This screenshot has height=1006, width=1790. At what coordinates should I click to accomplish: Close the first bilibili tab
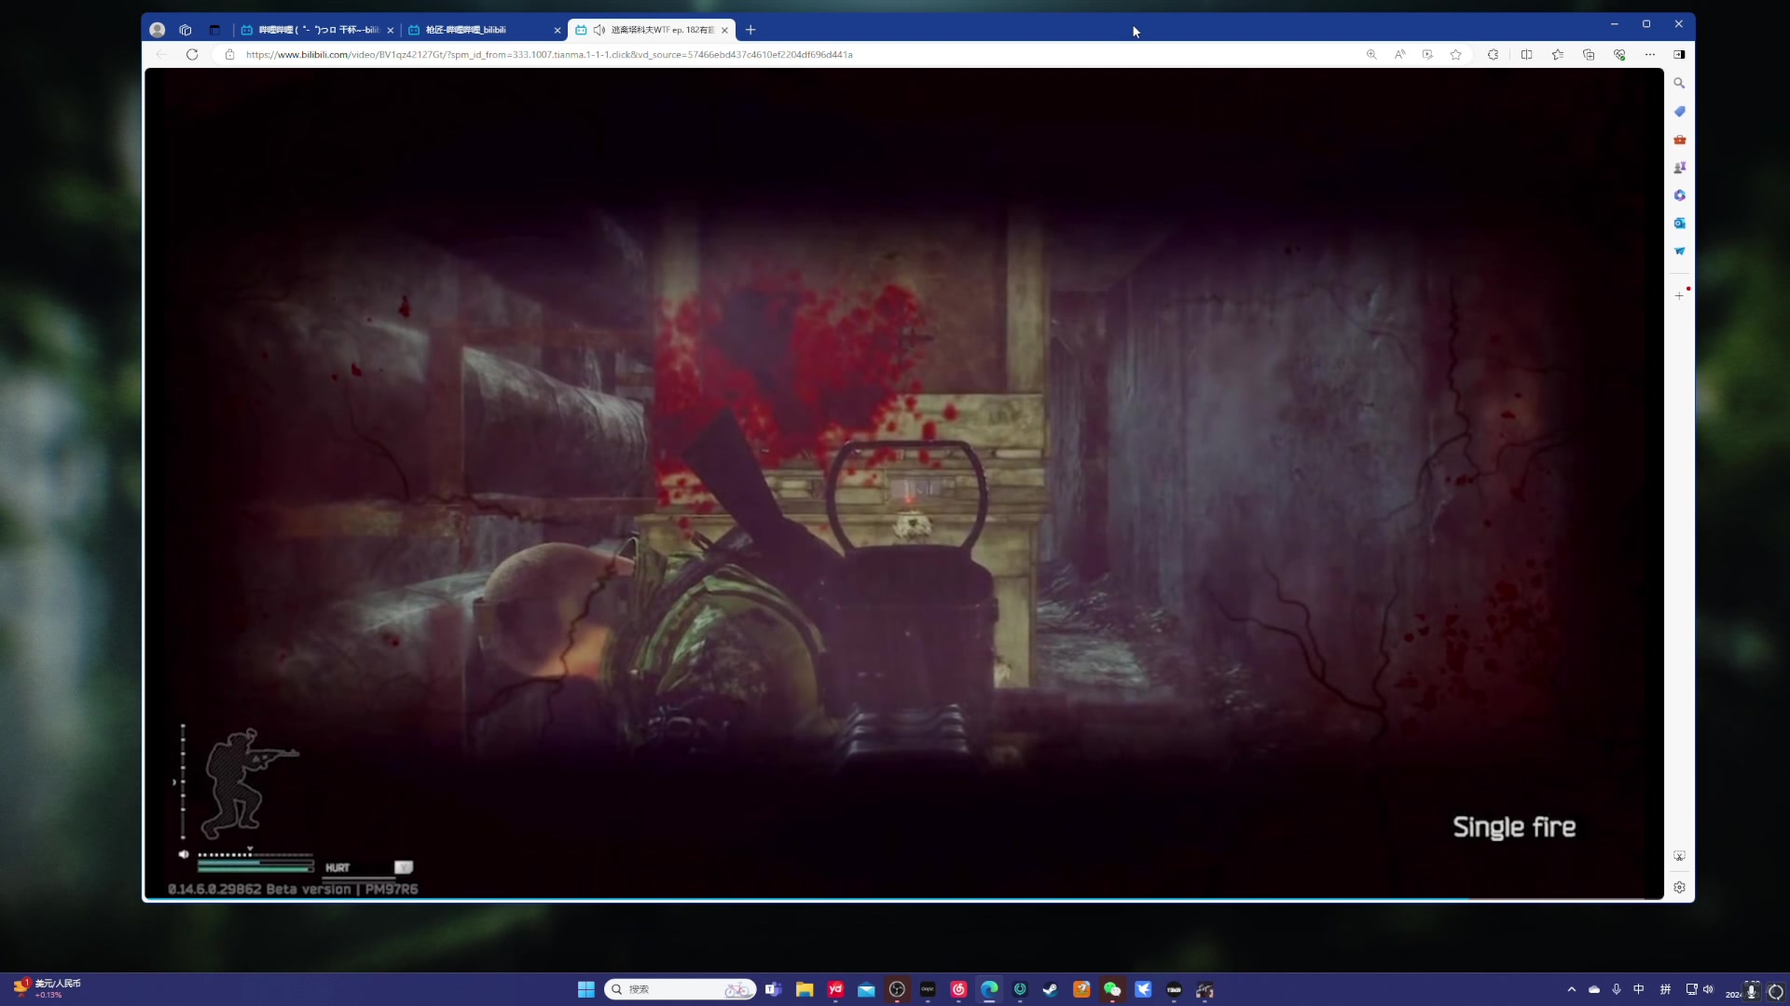(x=391, y=30)
